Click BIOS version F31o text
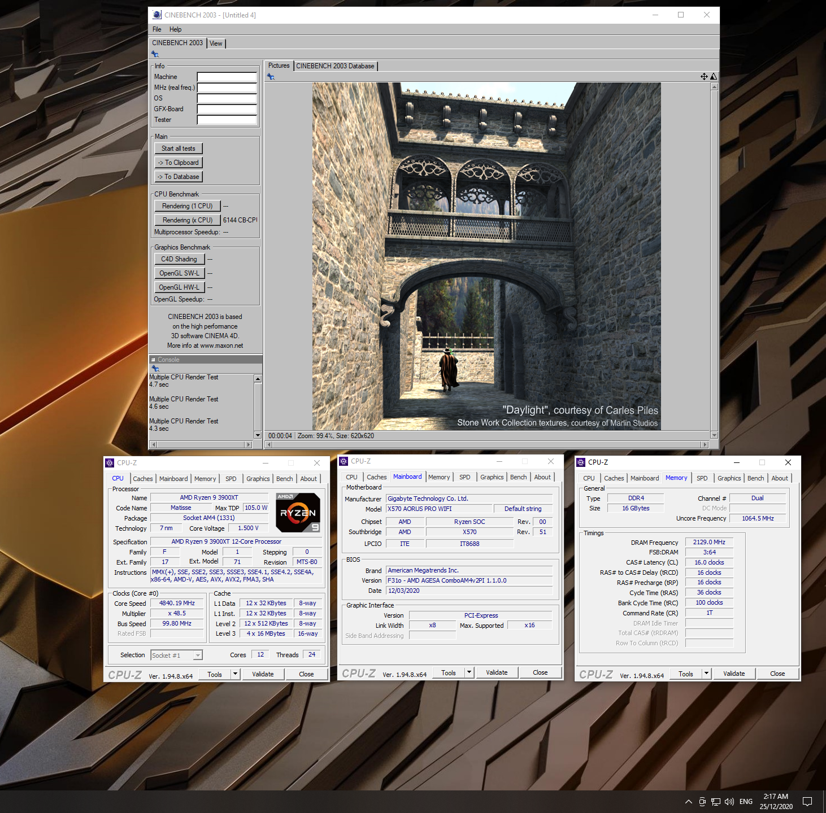 pos(447,580)
